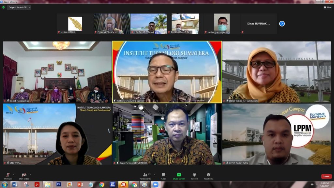The width and height of the screenshot is (334, 188).
Task: Select the HUMAS ITERA participant thumbnail
Action: (x=75, y=23)
